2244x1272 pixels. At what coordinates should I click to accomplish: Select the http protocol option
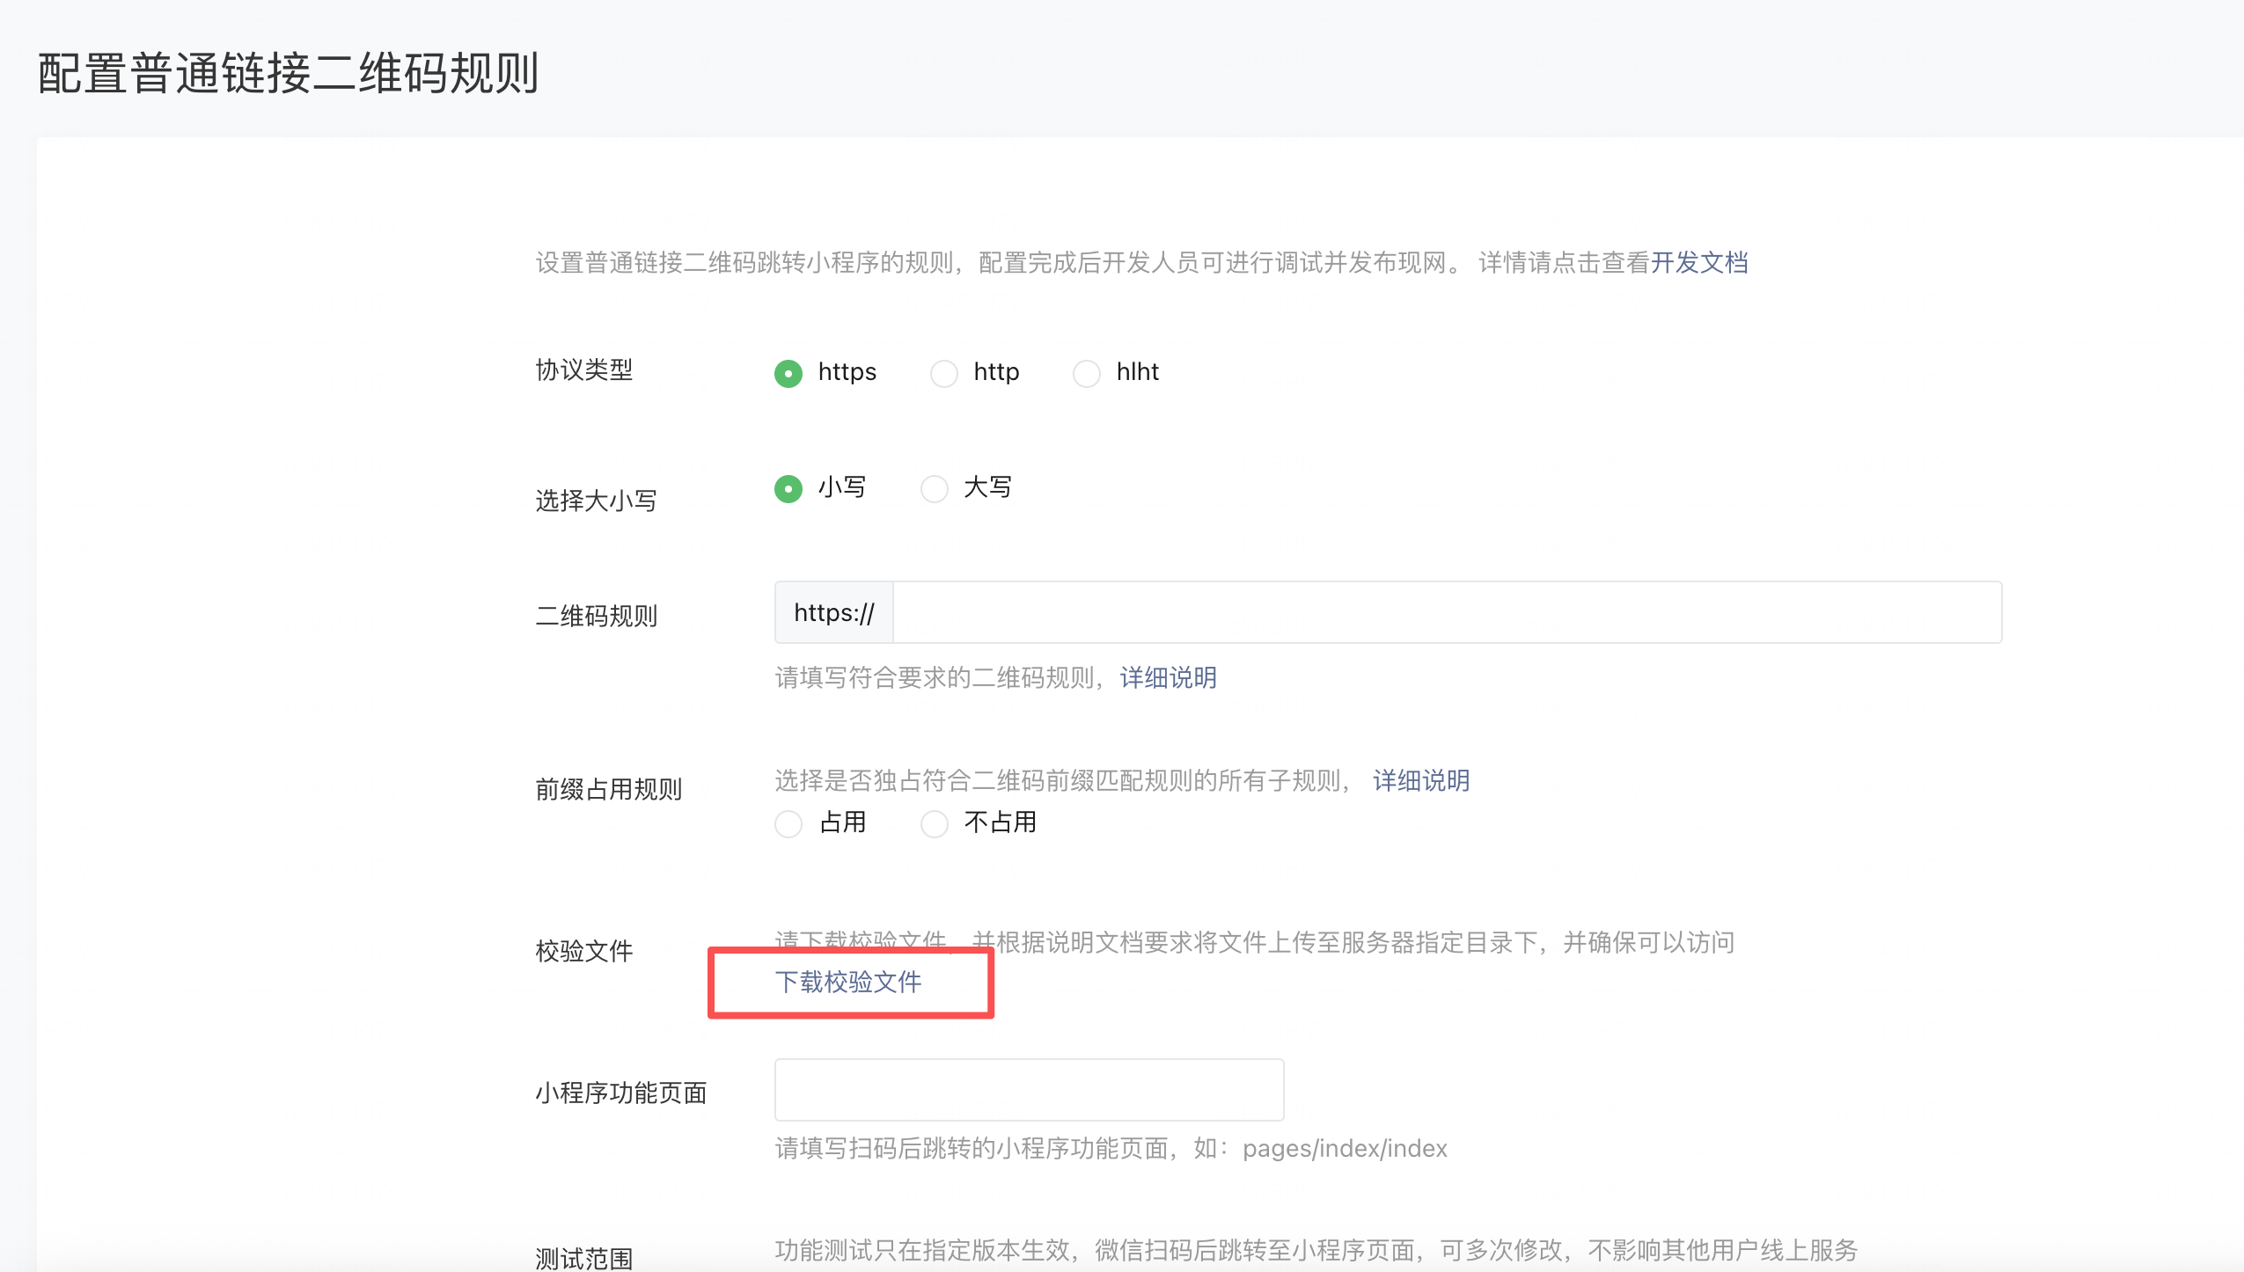[944, 373]
